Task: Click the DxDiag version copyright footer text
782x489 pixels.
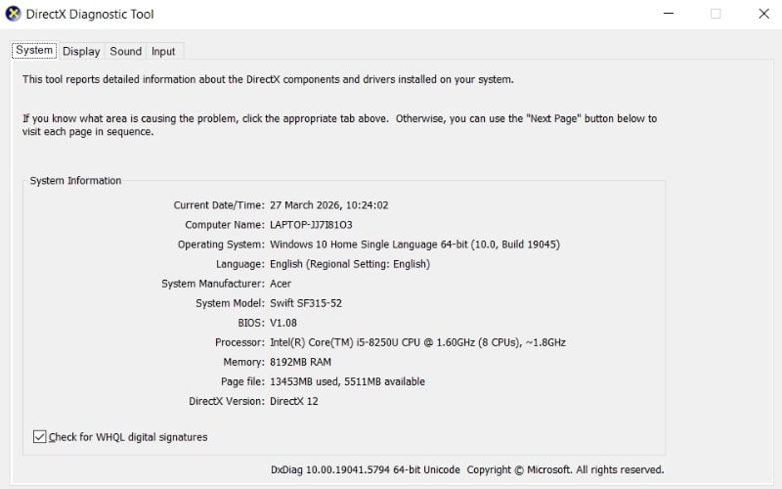Action: pos(467,470)
